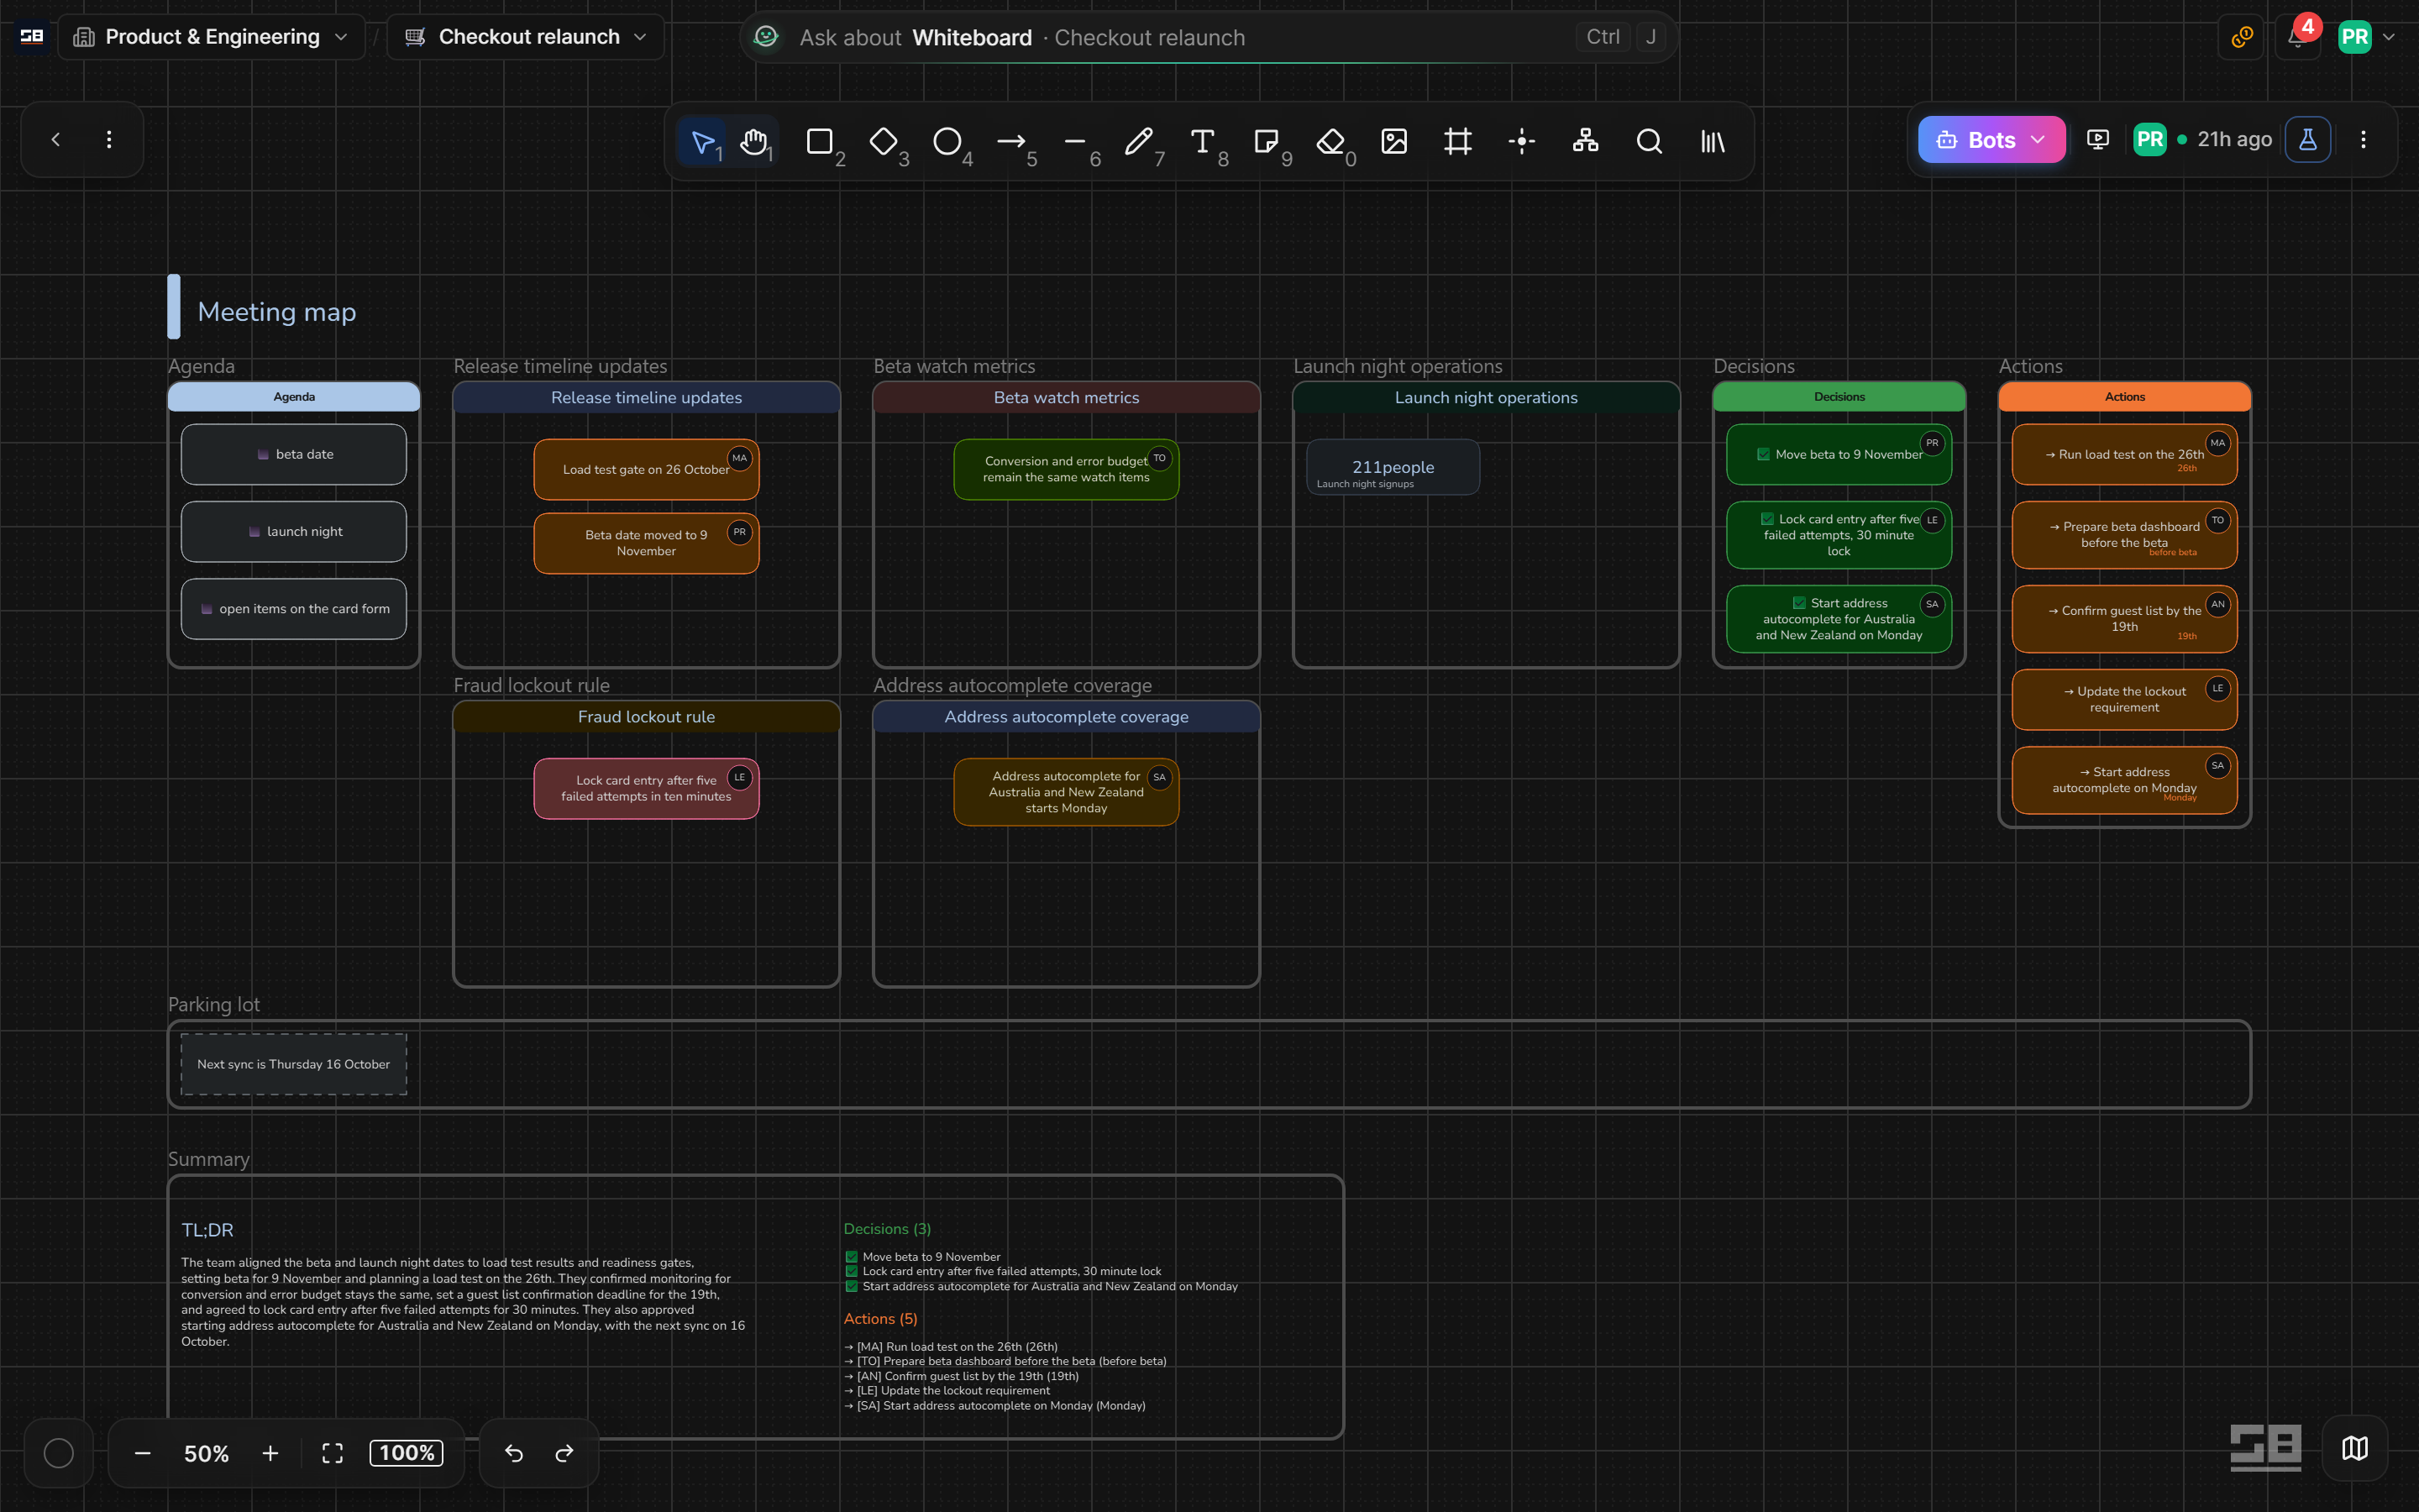Toggle 'Start address autocomplete' decision checkbox

point(1799,603)
